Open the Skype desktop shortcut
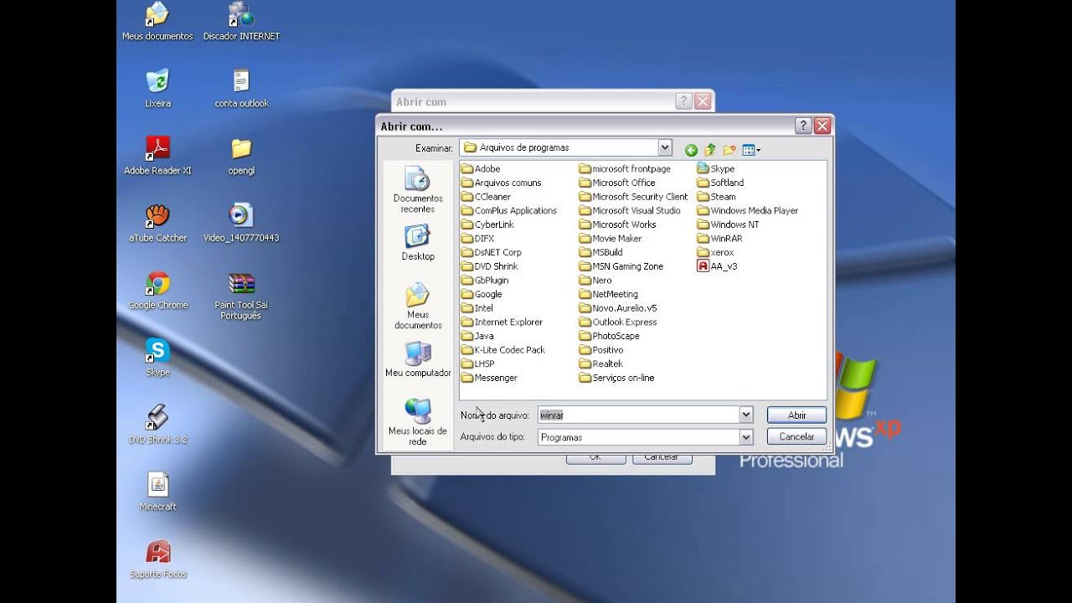Screen dimensions: 1072x603 pyautogui.click(x=157, y=357)
